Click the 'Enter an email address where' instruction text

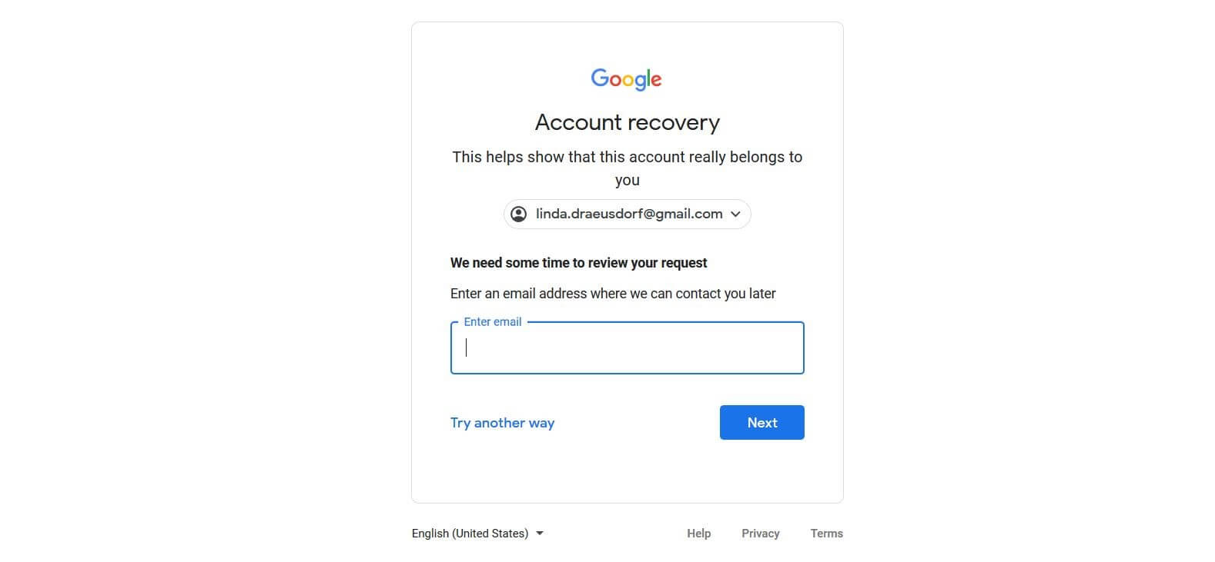pyautogui.click(x=613, y=294)
